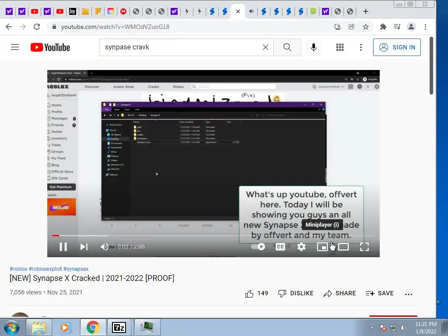Run search with magnifier button

click(287, 47)
